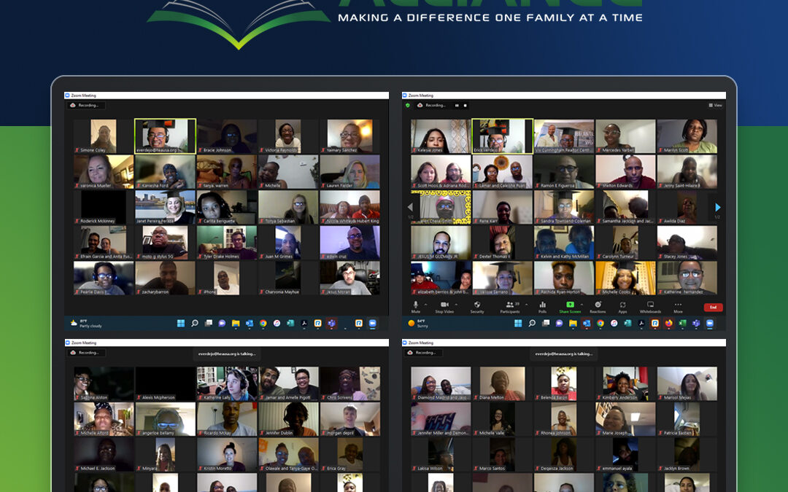The image size is (788, 492).
Task: Open the View layout menu
Action: (715, 105)
